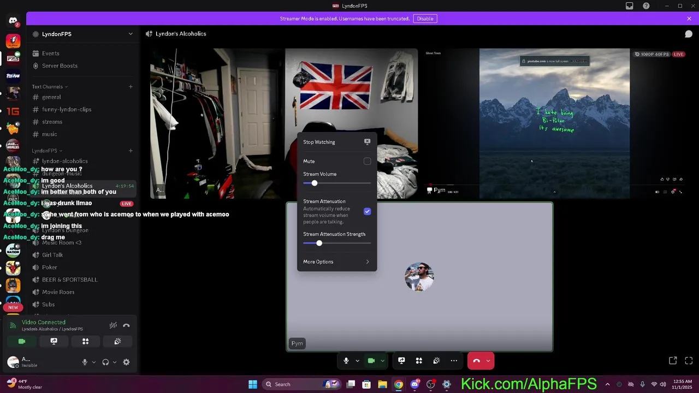Toggle noise suppression in voice panel

pos(113,325)
